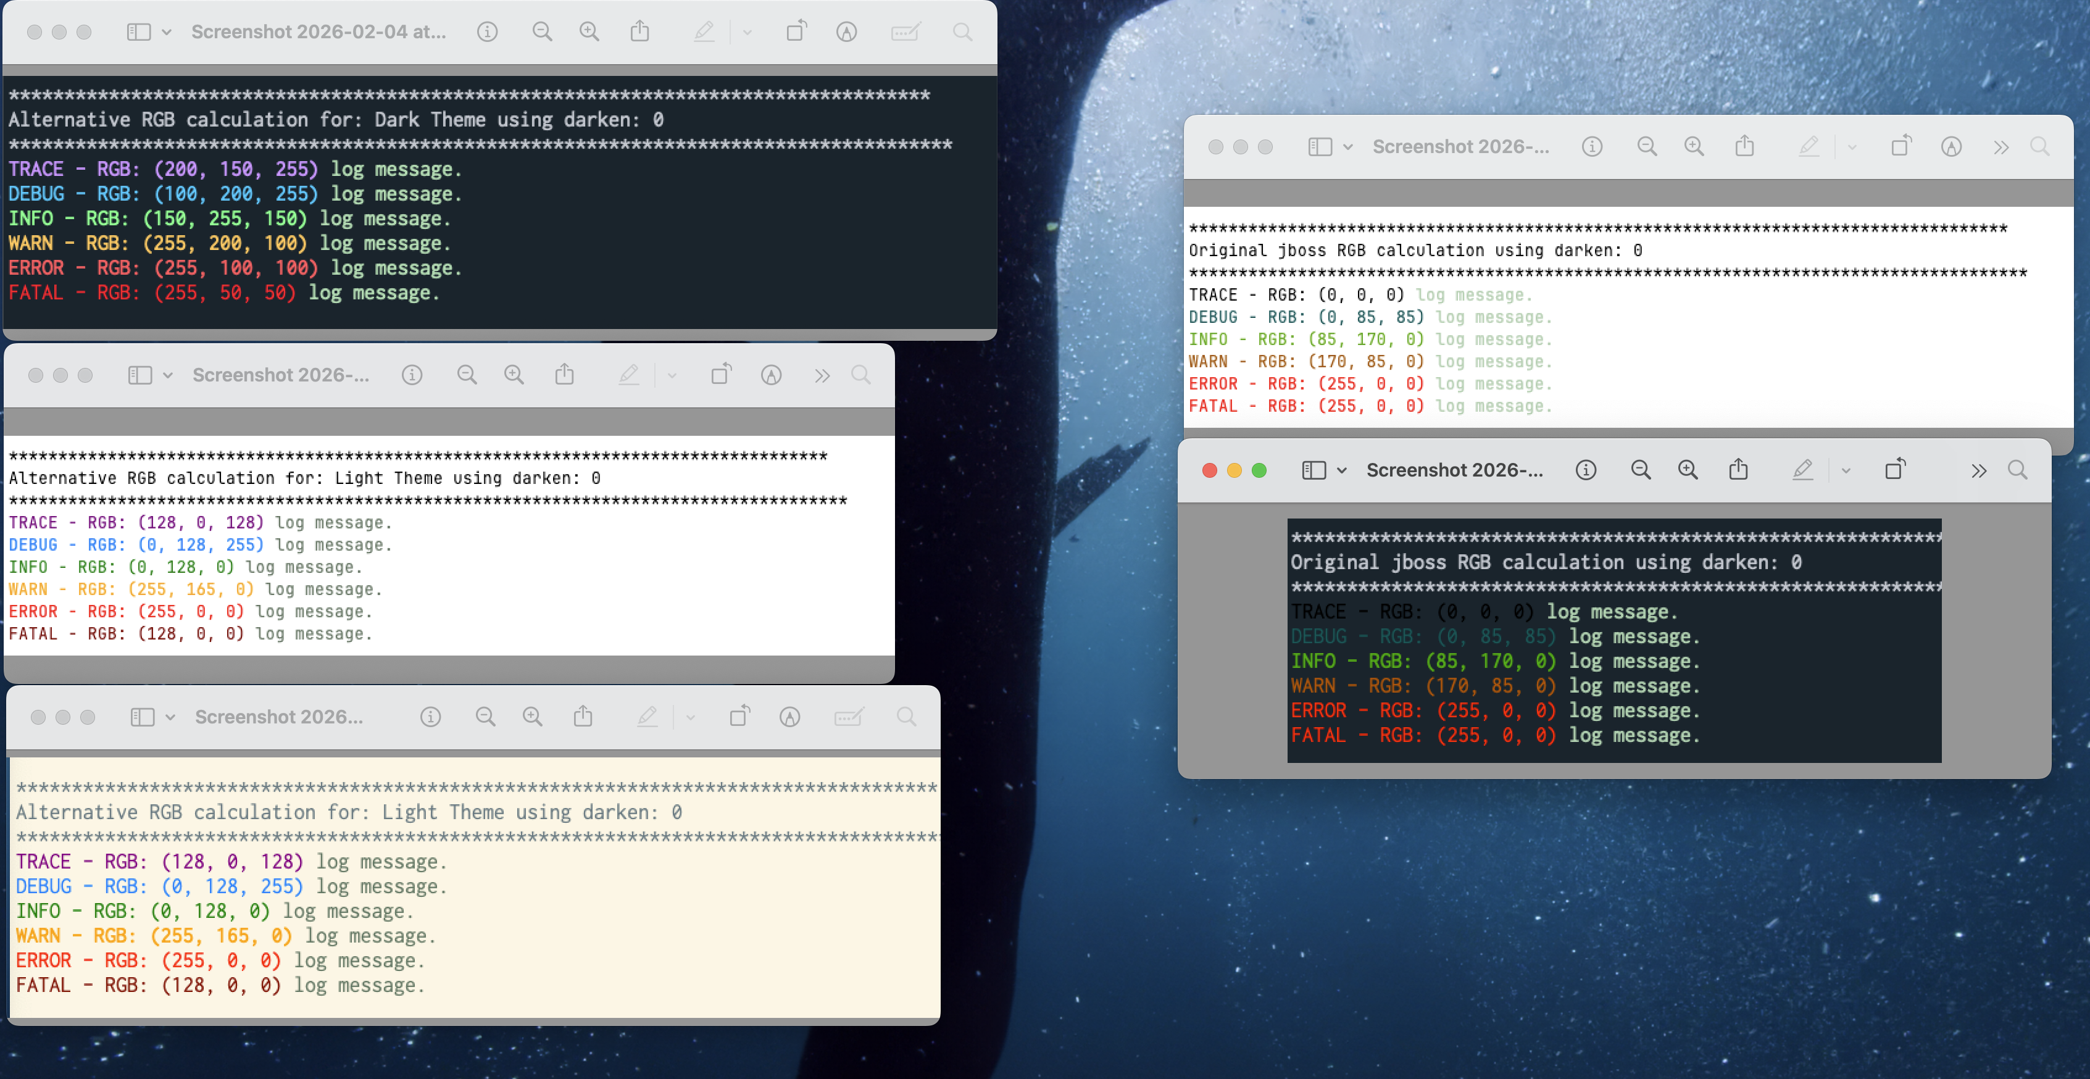This screenshot has height=1079, width=2090.
Task: Open inspector info in active Preview window
Action: coord(1586,470)
